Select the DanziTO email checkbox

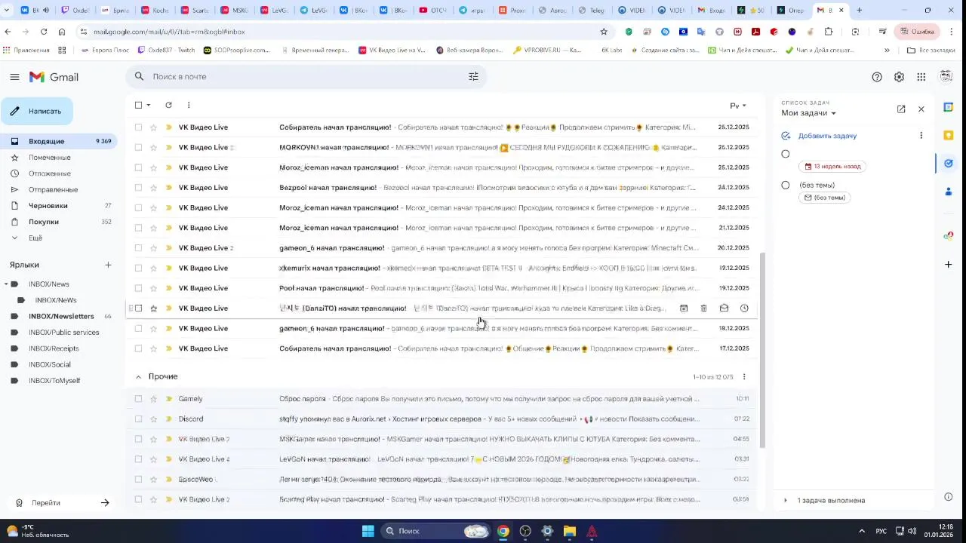pos(138,308)
